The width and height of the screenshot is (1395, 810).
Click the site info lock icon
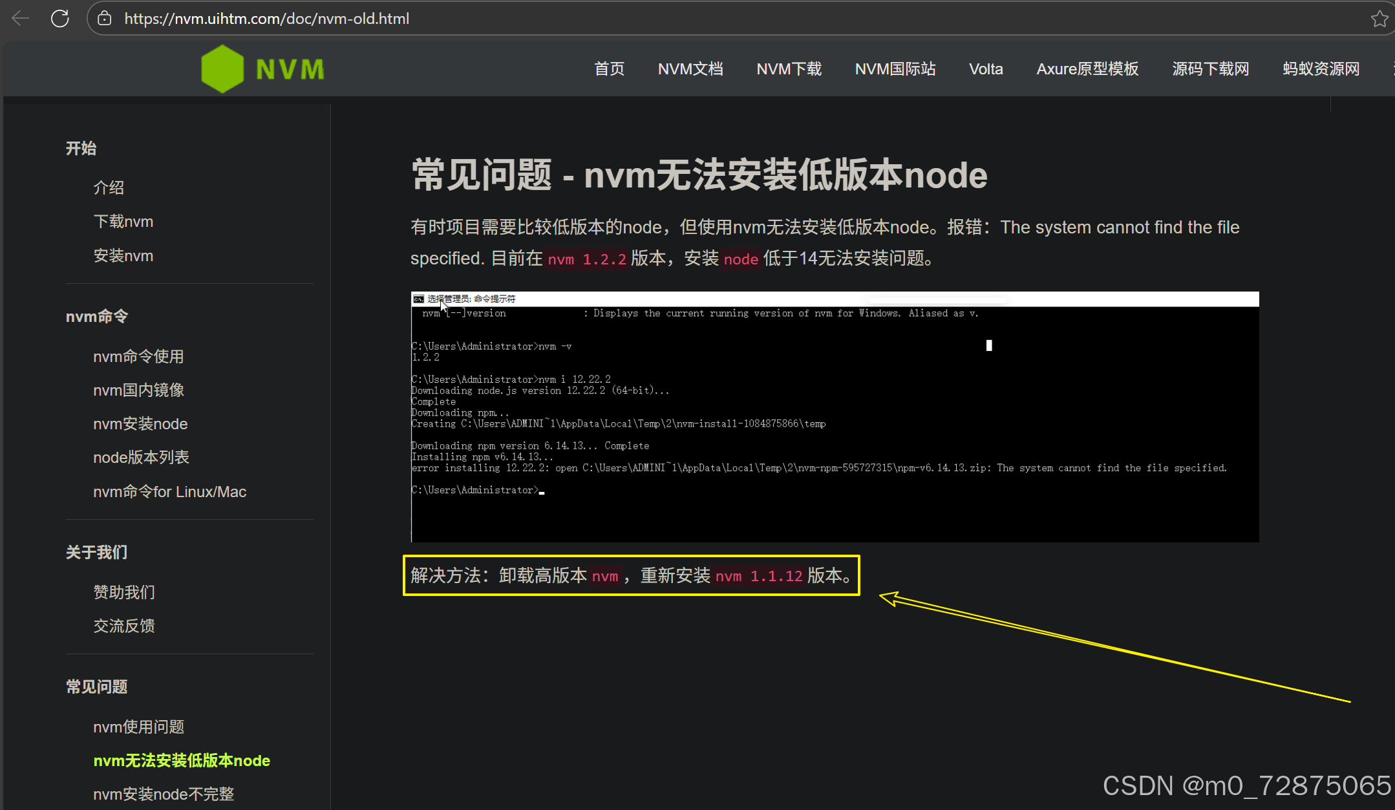105,18
